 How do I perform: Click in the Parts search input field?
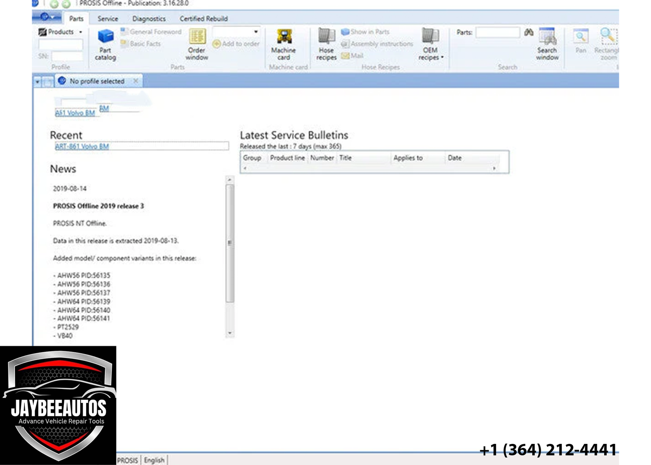click(498, 33)
